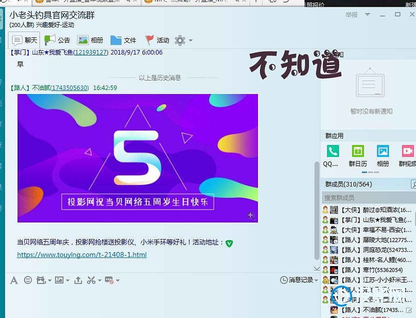Expand the screenshot options dropdown arrow
416x318 pixels.
click(x=99, y=280)
